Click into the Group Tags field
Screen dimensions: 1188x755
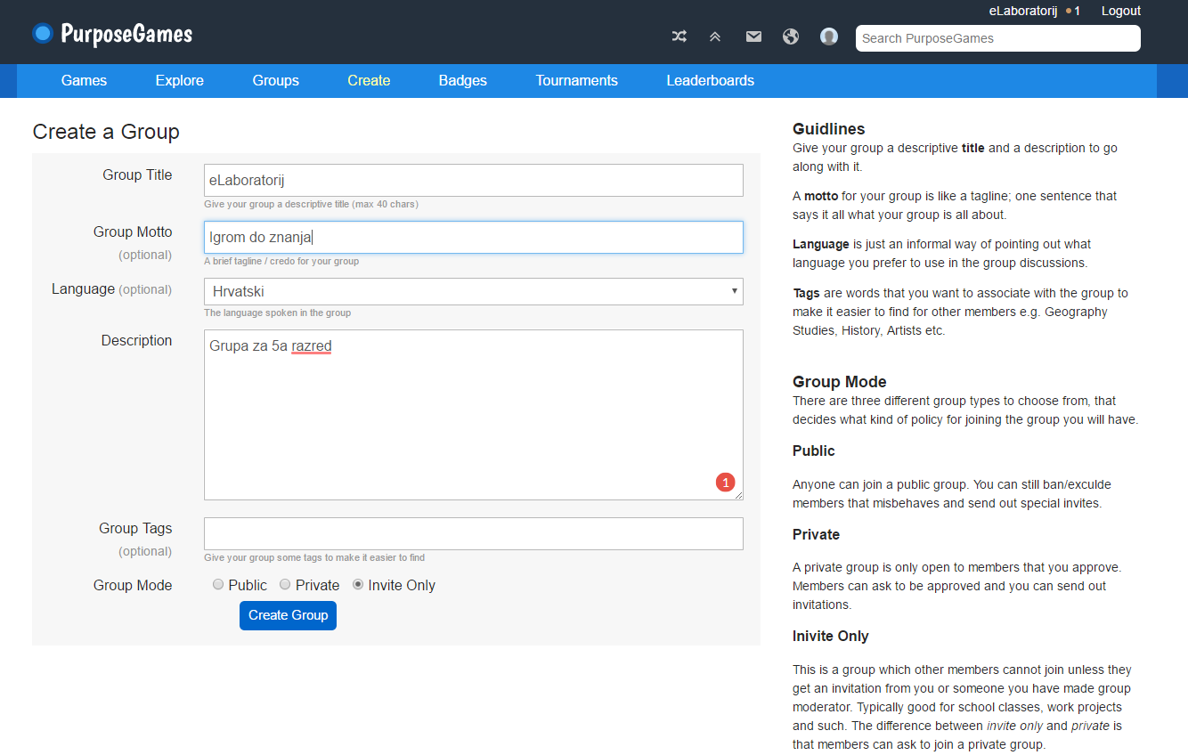tap(473, 534)
